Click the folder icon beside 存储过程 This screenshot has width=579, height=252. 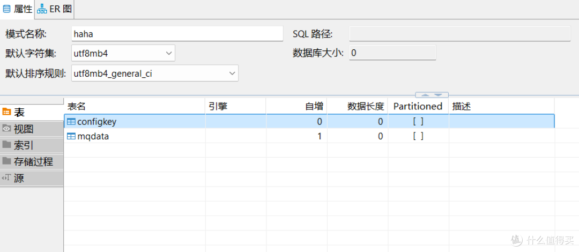(6, 161)
